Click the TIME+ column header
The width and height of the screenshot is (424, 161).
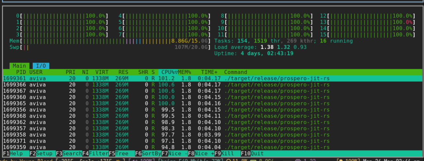tap(209, 72)
